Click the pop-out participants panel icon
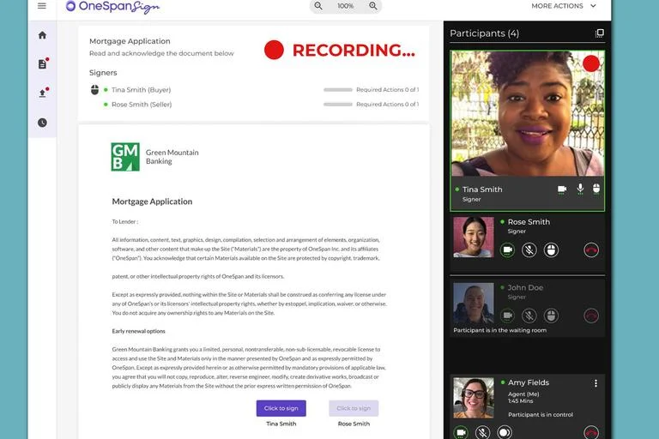The image size is (659, 439). [600, 33]
